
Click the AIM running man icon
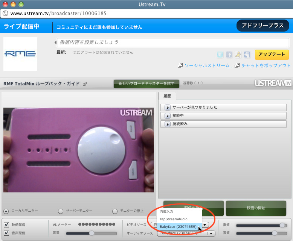[x=238, y=55]
